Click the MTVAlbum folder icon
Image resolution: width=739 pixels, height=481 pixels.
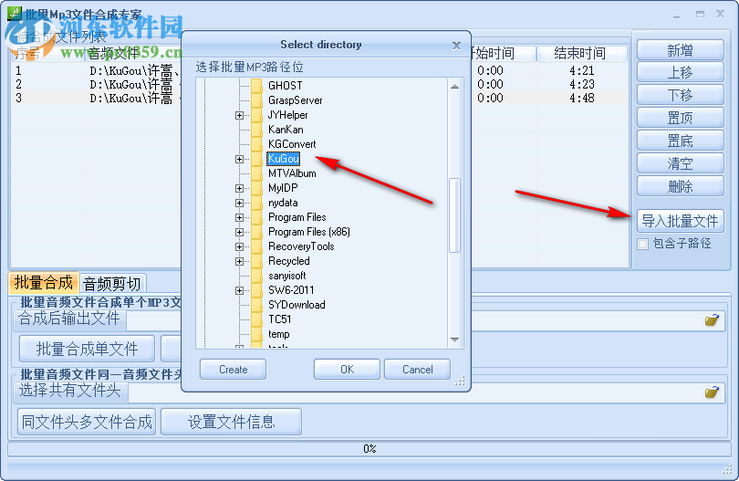click(256, 173)
